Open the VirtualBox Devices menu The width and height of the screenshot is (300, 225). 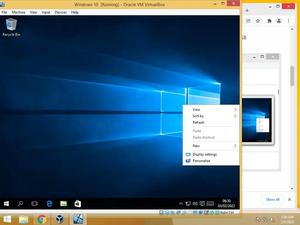tap(61, 12)
